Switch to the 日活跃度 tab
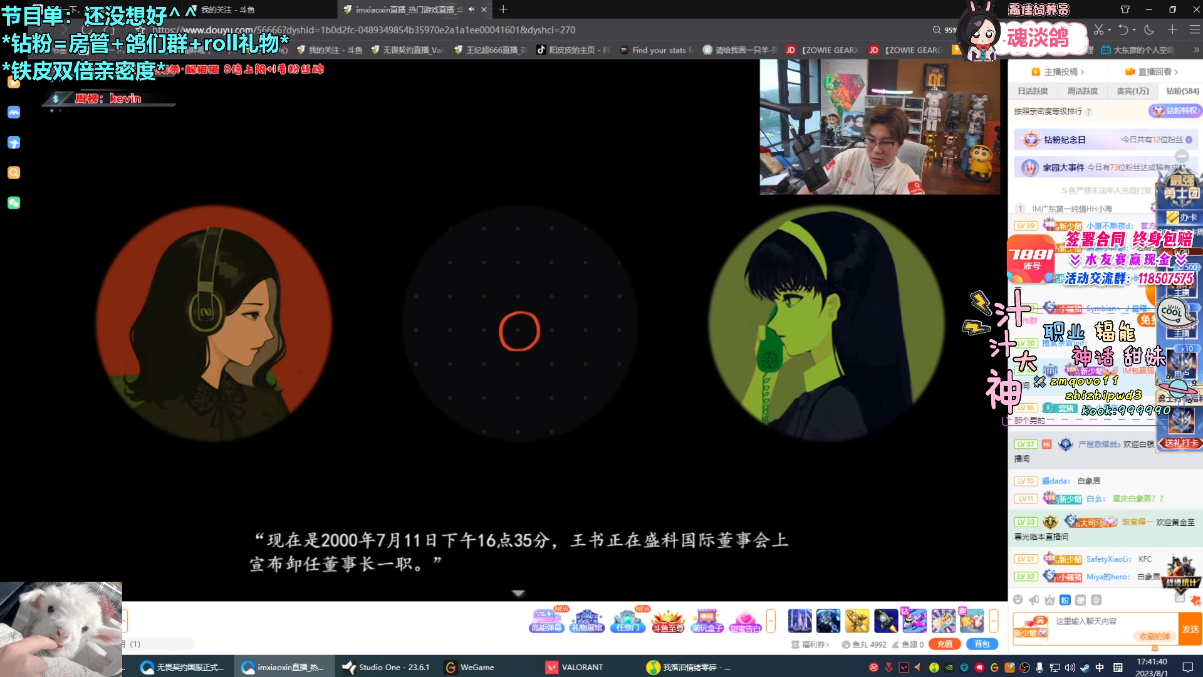1203x677 pixels. coord(1033,91)
